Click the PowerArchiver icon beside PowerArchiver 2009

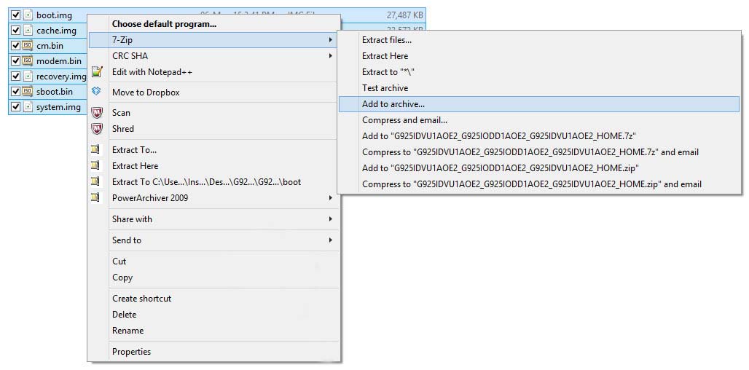click(x=95, y=198)
